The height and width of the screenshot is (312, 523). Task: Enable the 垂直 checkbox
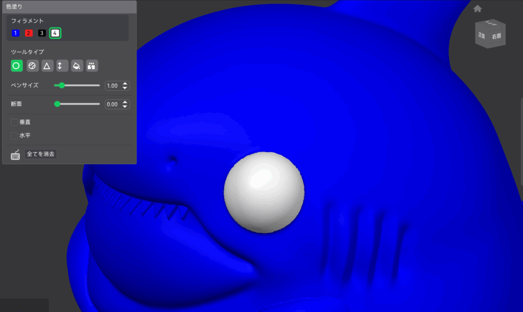(14, 122)
